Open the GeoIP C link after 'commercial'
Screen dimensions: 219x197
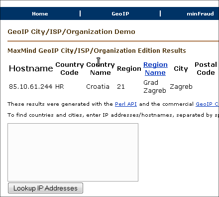pos(207,104)
